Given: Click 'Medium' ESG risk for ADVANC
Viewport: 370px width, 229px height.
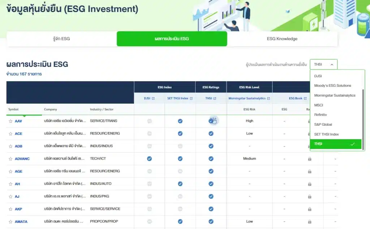Looking at the screenshot, I should [249, 159].
